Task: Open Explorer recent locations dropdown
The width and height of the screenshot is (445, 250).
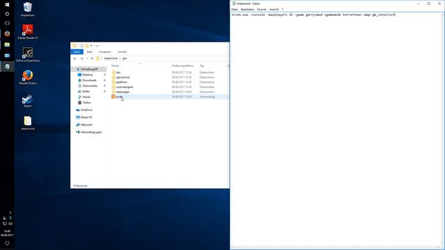Action: coord(87,58)
